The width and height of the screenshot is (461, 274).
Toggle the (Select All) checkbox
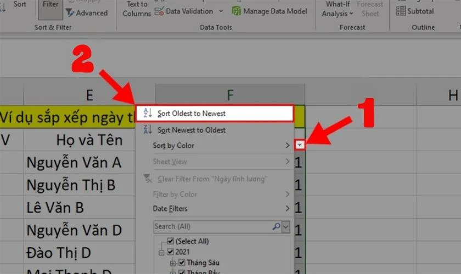(x=170, y=241)
